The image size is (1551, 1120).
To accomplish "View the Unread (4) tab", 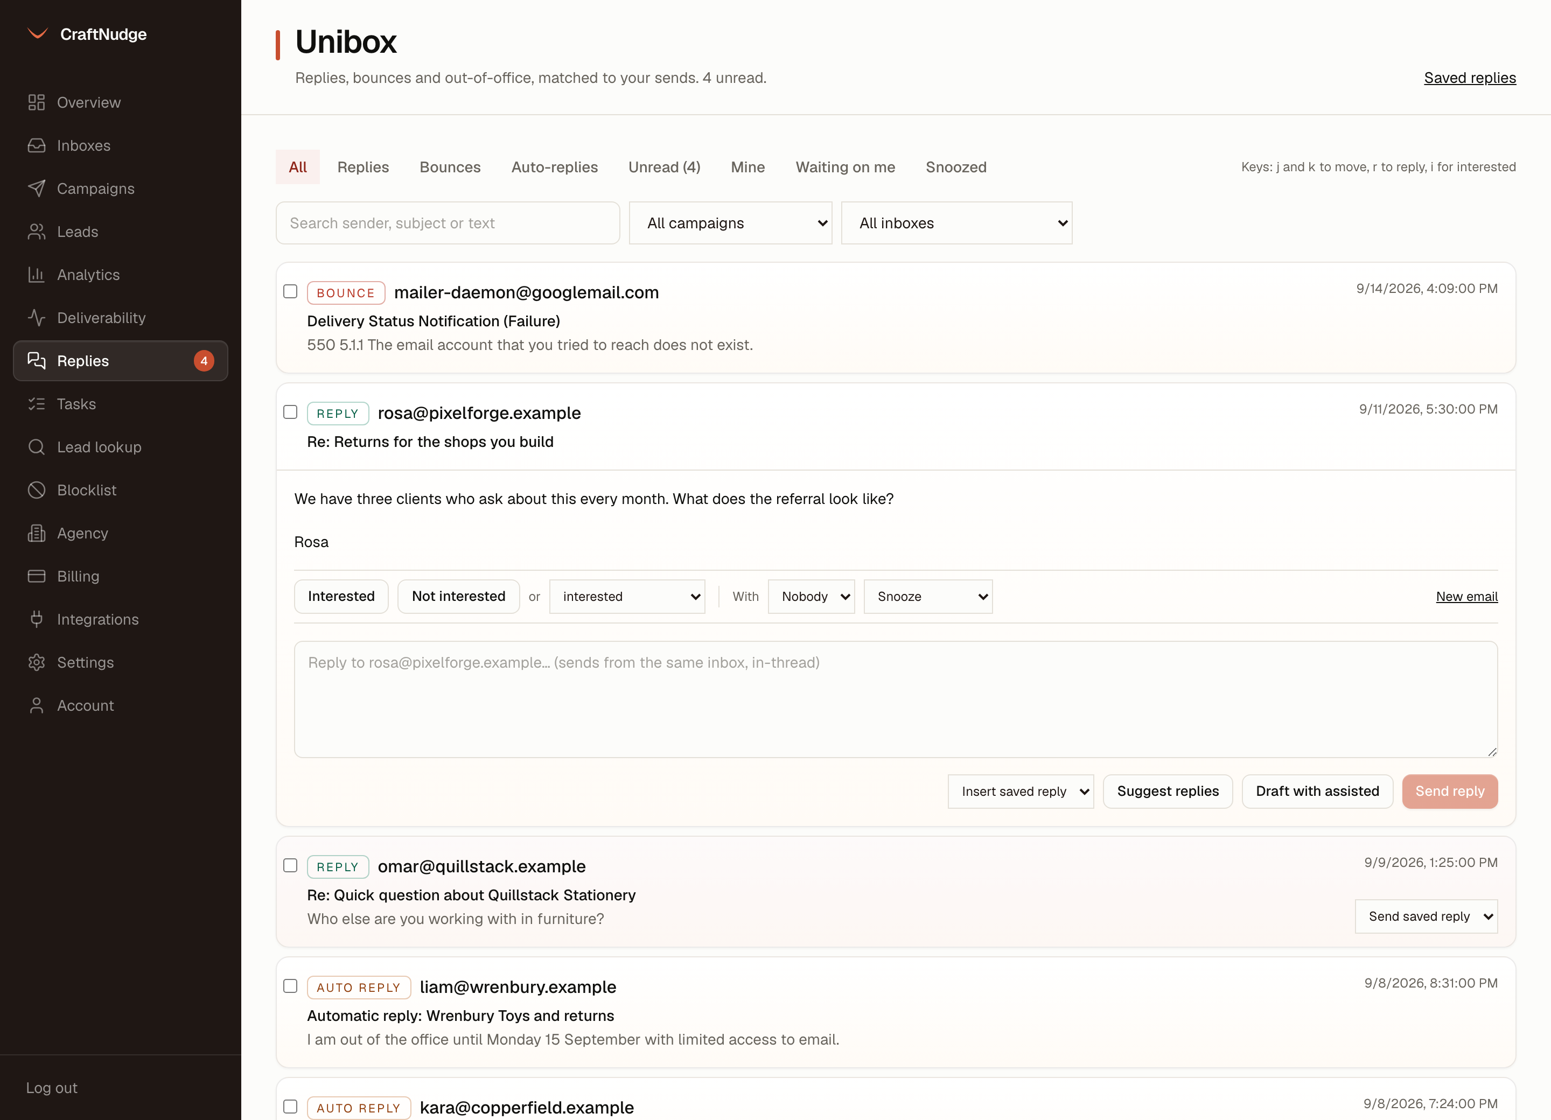I will coord(664,167).
